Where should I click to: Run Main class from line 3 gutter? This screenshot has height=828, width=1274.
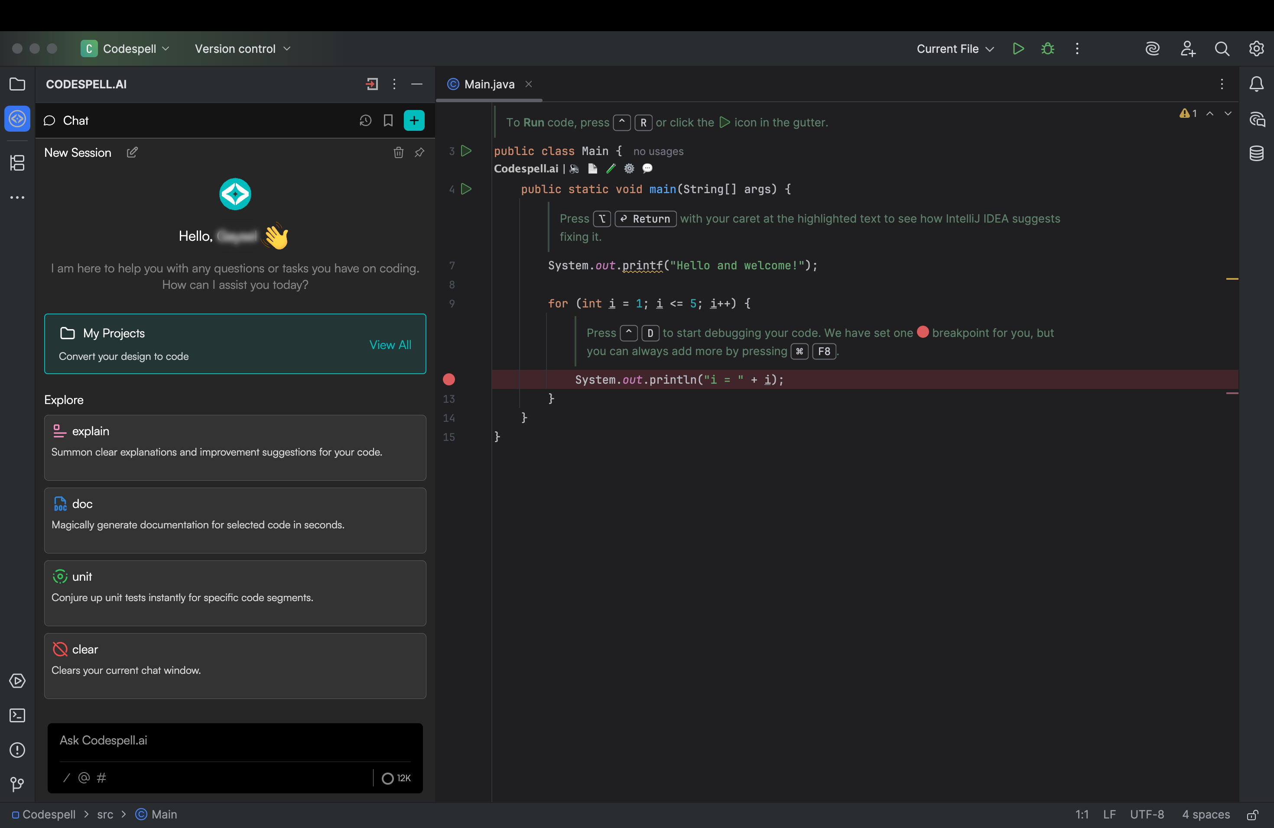point(466,151)
